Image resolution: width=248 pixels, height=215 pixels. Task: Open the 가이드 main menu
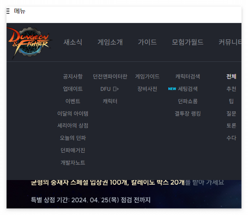pos(147,42)
